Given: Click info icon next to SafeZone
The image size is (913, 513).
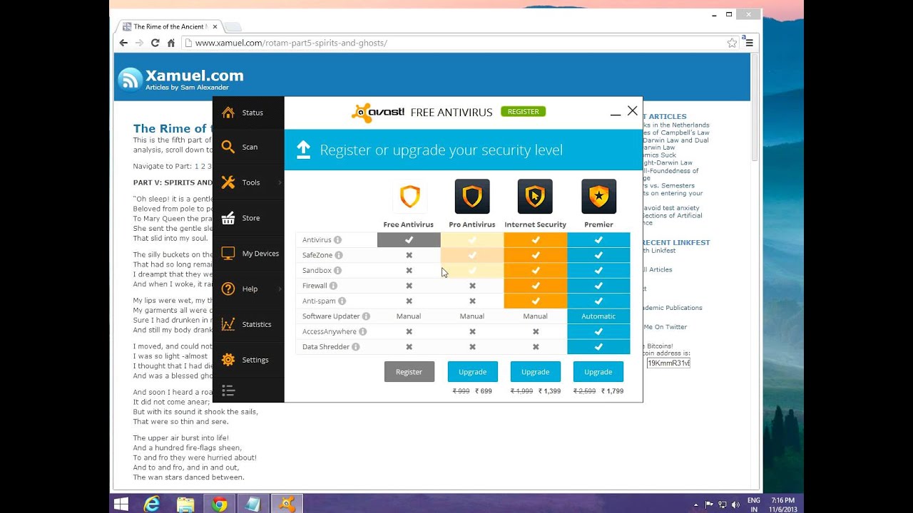Looking at the screenshot, I should (339, 255).
